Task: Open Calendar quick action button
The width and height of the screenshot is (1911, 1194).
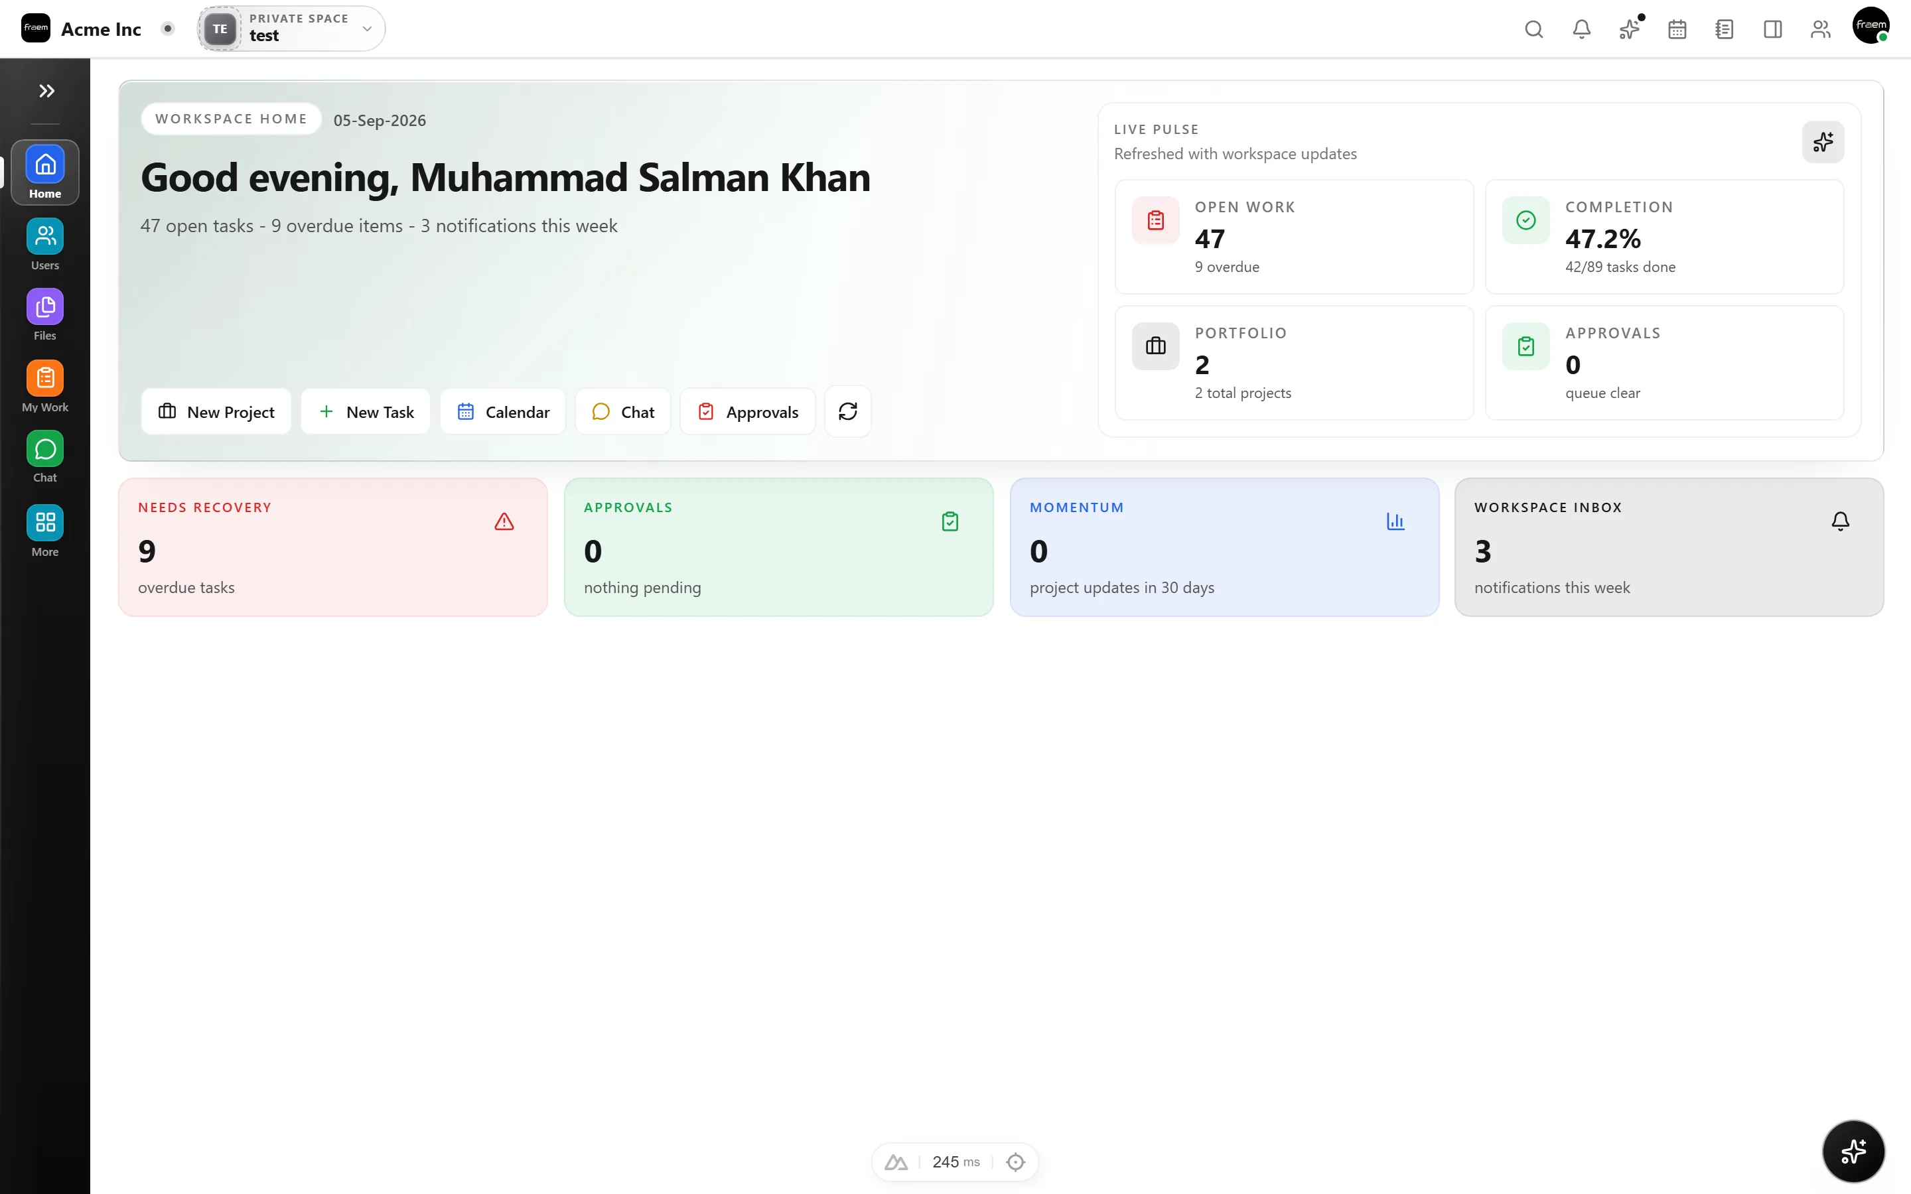Action: pyautogui.click(x=503, y=411)
